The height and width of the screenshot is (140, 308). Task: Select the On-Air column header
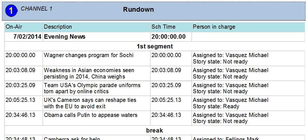click(x=14, y=27)
